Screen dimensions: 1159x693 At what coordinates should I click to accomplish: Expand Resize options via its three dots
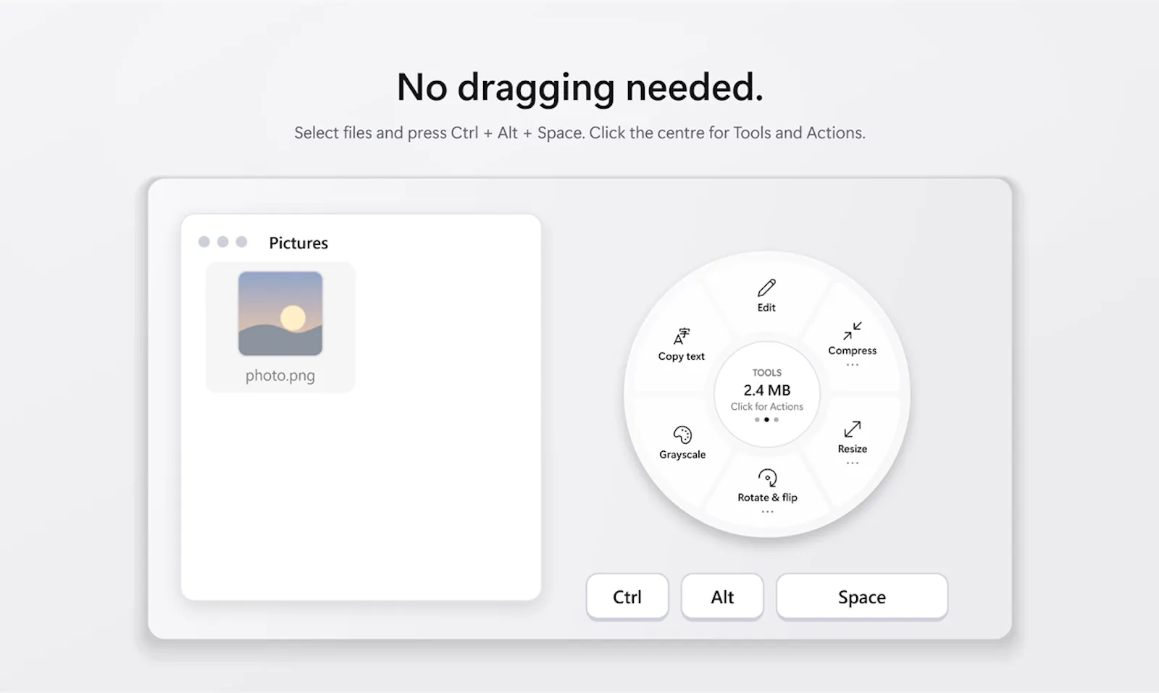coord(853,463)
